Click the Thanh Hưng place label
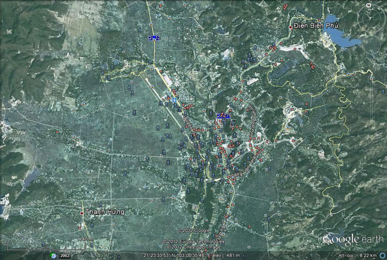 point(105,212)
